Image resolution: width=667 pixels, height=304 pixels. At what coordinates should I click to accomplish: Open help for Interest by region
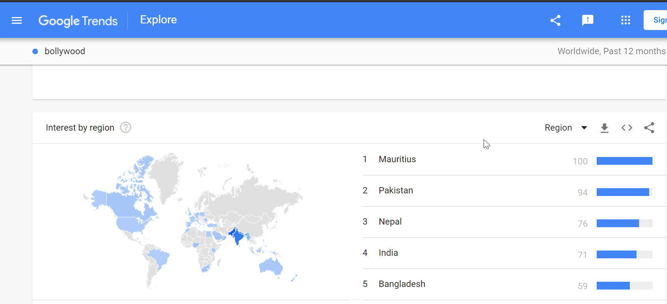[x=126, y=128]
